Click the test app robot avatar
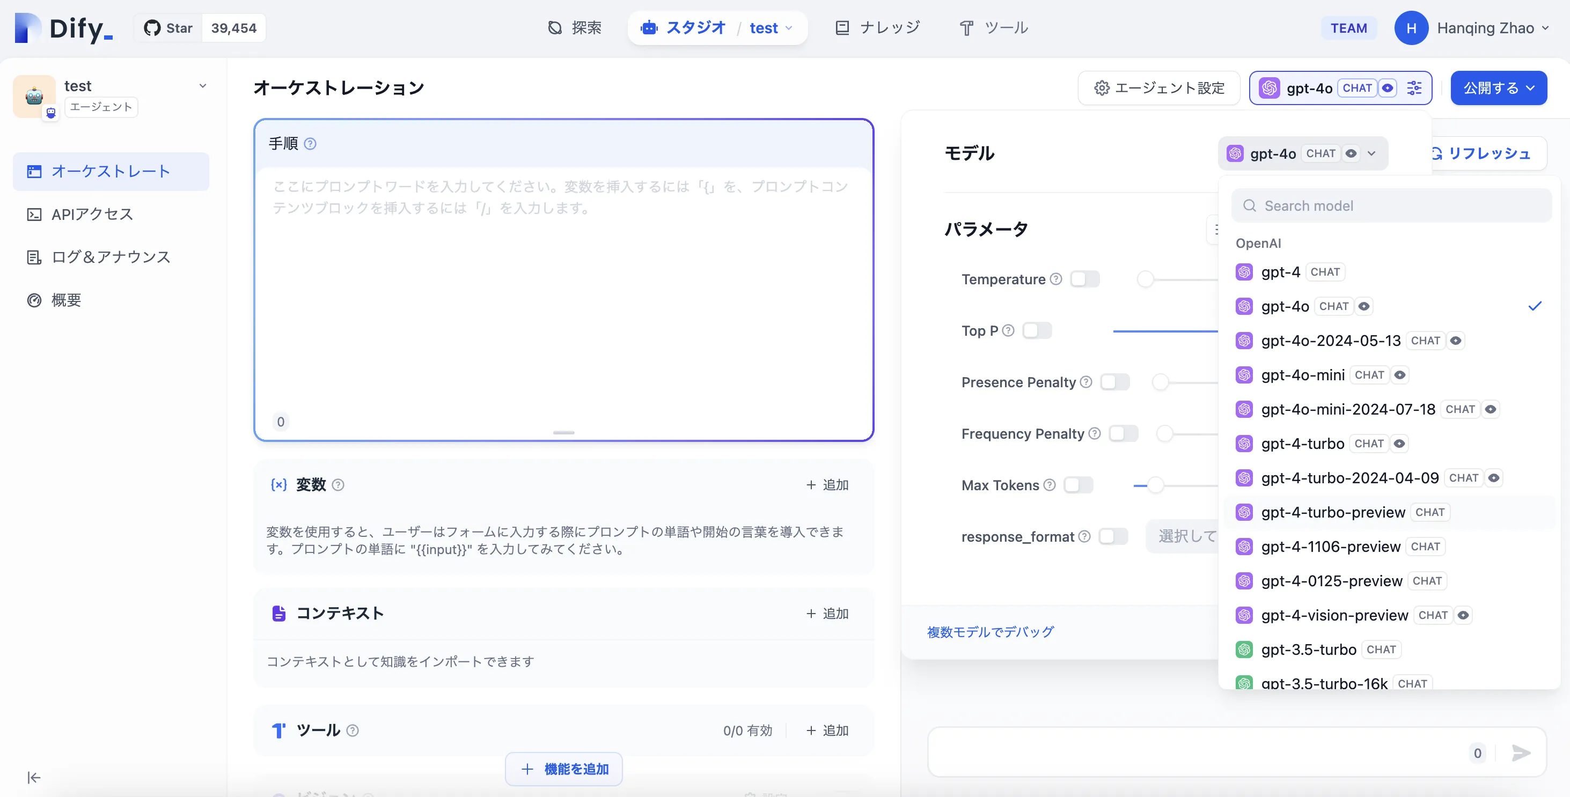This screenshot has width=1570, height=797. (x=34, y=95)
